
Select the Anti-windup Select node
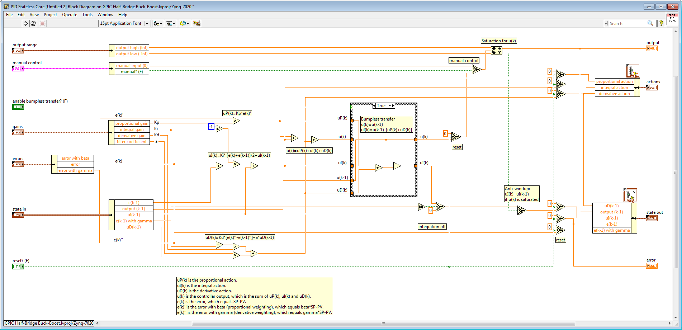(522, 211)
